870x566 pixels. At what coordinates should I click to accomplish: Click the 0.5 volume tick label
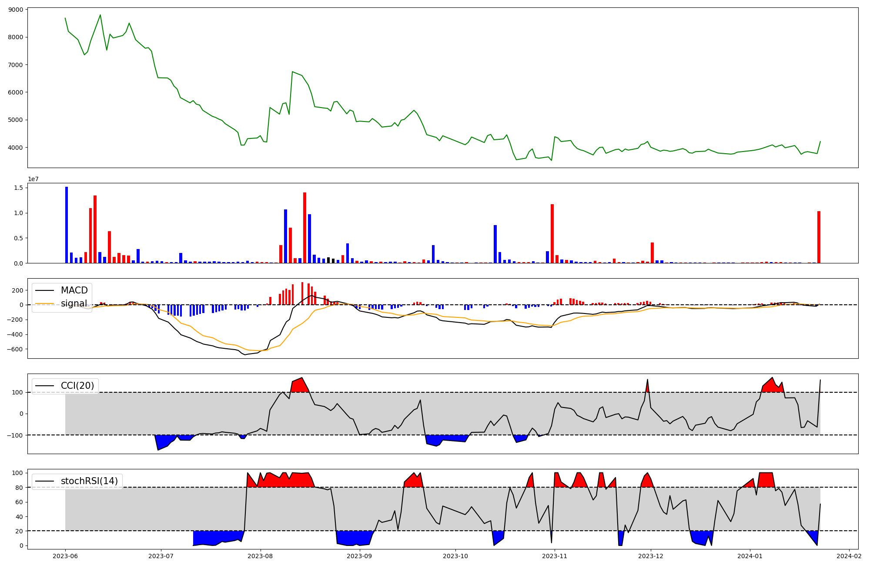tap(19, 238)
